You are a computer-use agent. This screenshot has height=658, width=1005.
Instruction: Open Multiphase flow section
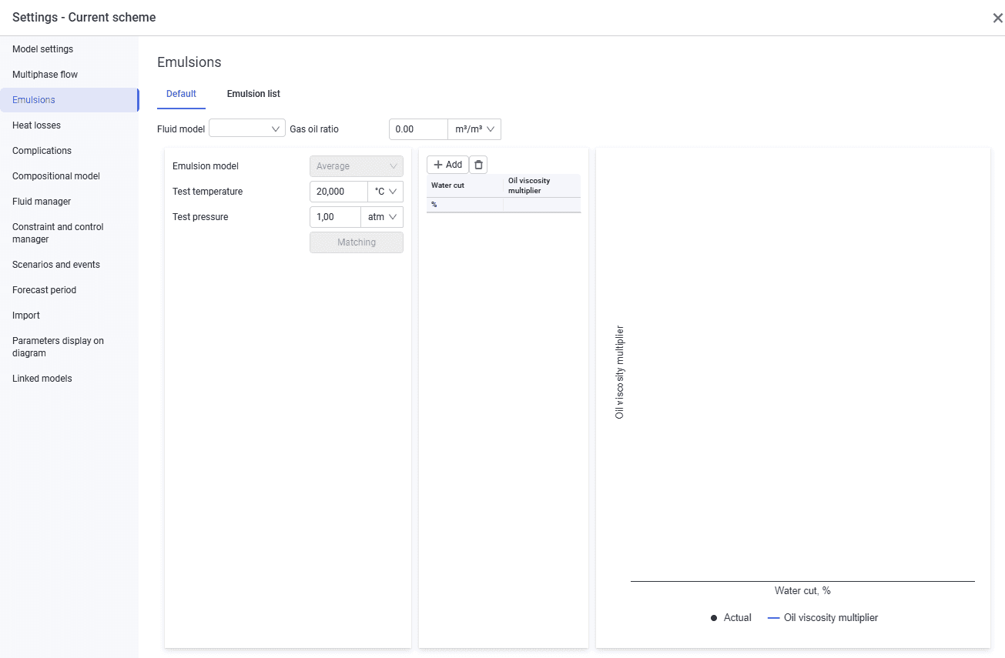(69, 75)
